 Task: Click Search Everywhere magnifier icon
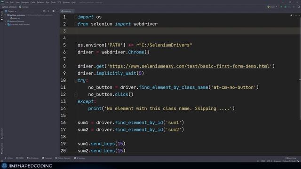pyautogui.click(x=299, y=7)
